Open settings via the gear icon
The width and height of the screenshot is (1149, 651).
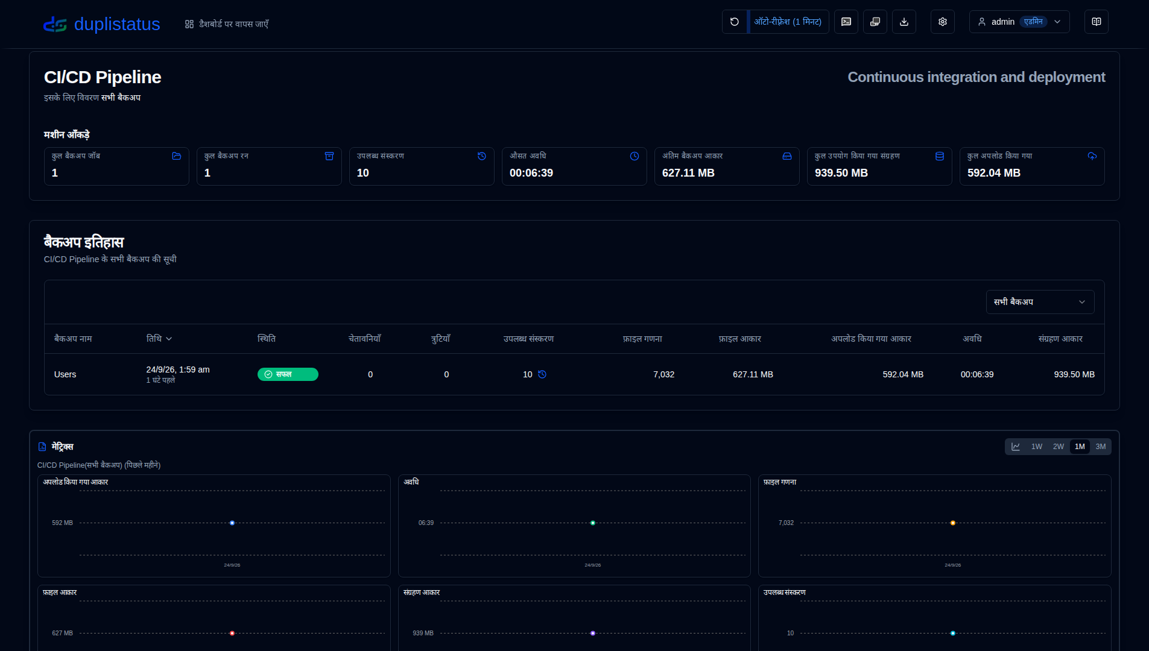click(943, 22)
